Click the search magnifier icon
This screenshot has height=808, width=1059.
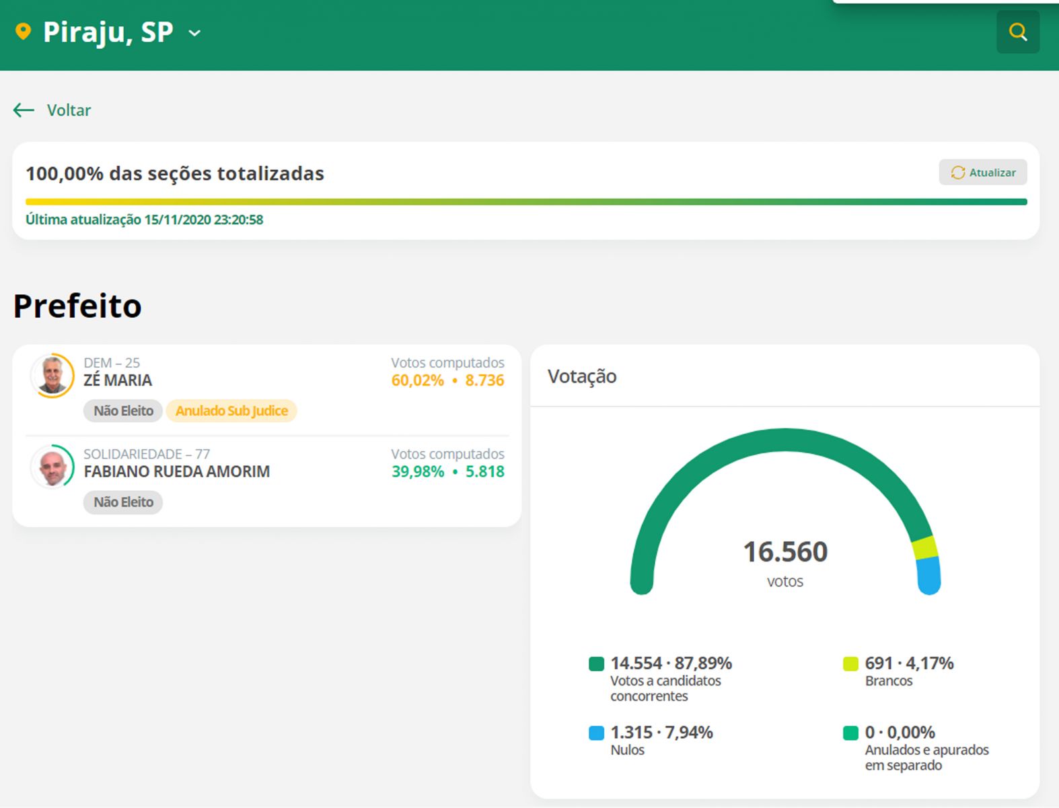[x=1017, y=32]
